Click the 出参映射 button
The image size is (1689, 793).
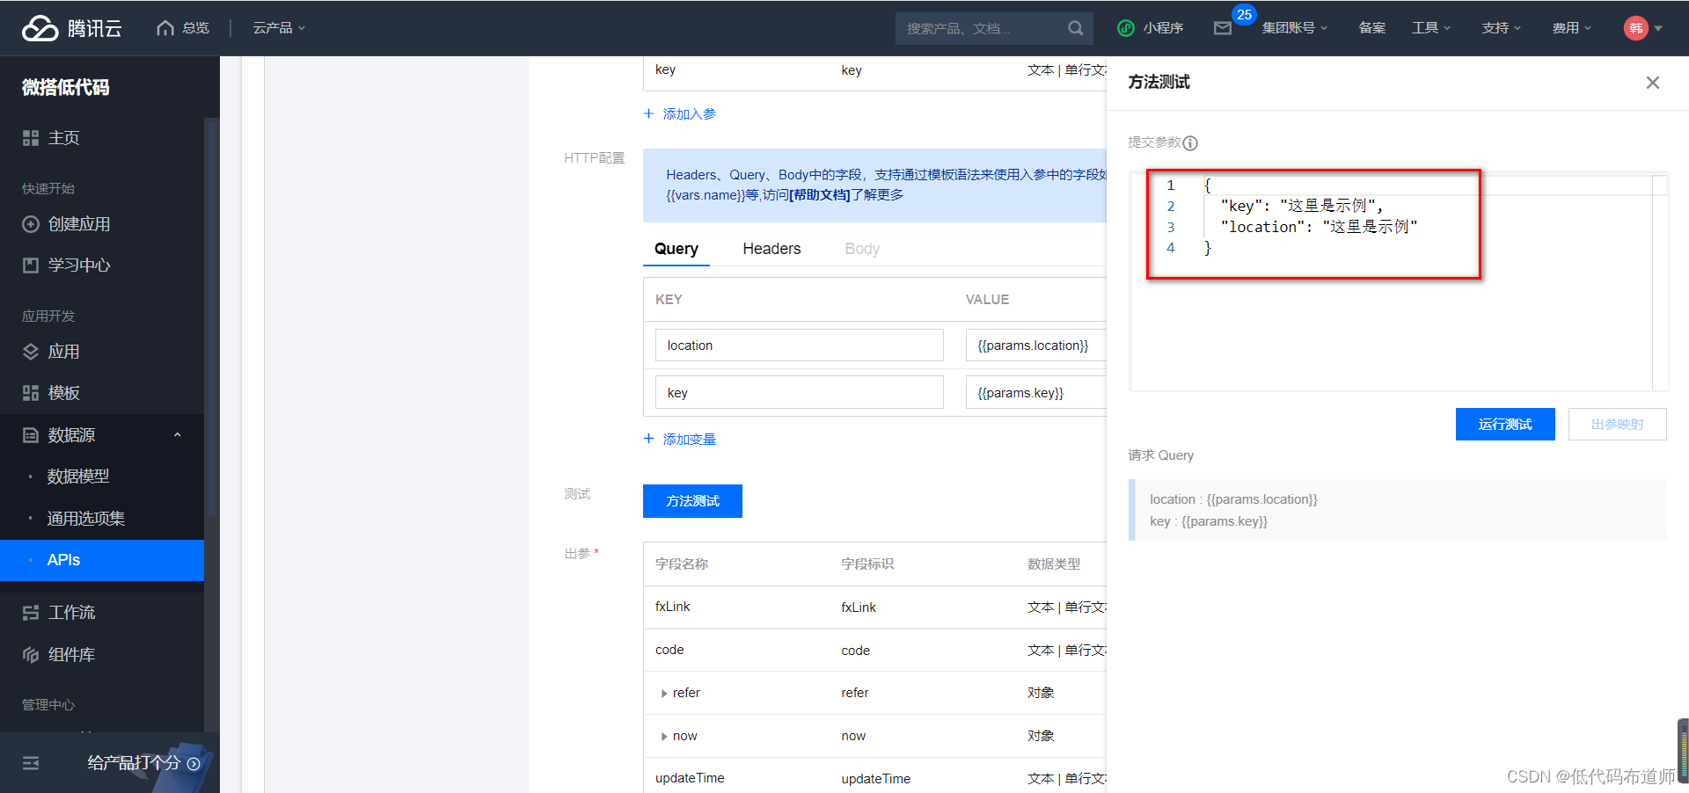tap(1617, 425)
